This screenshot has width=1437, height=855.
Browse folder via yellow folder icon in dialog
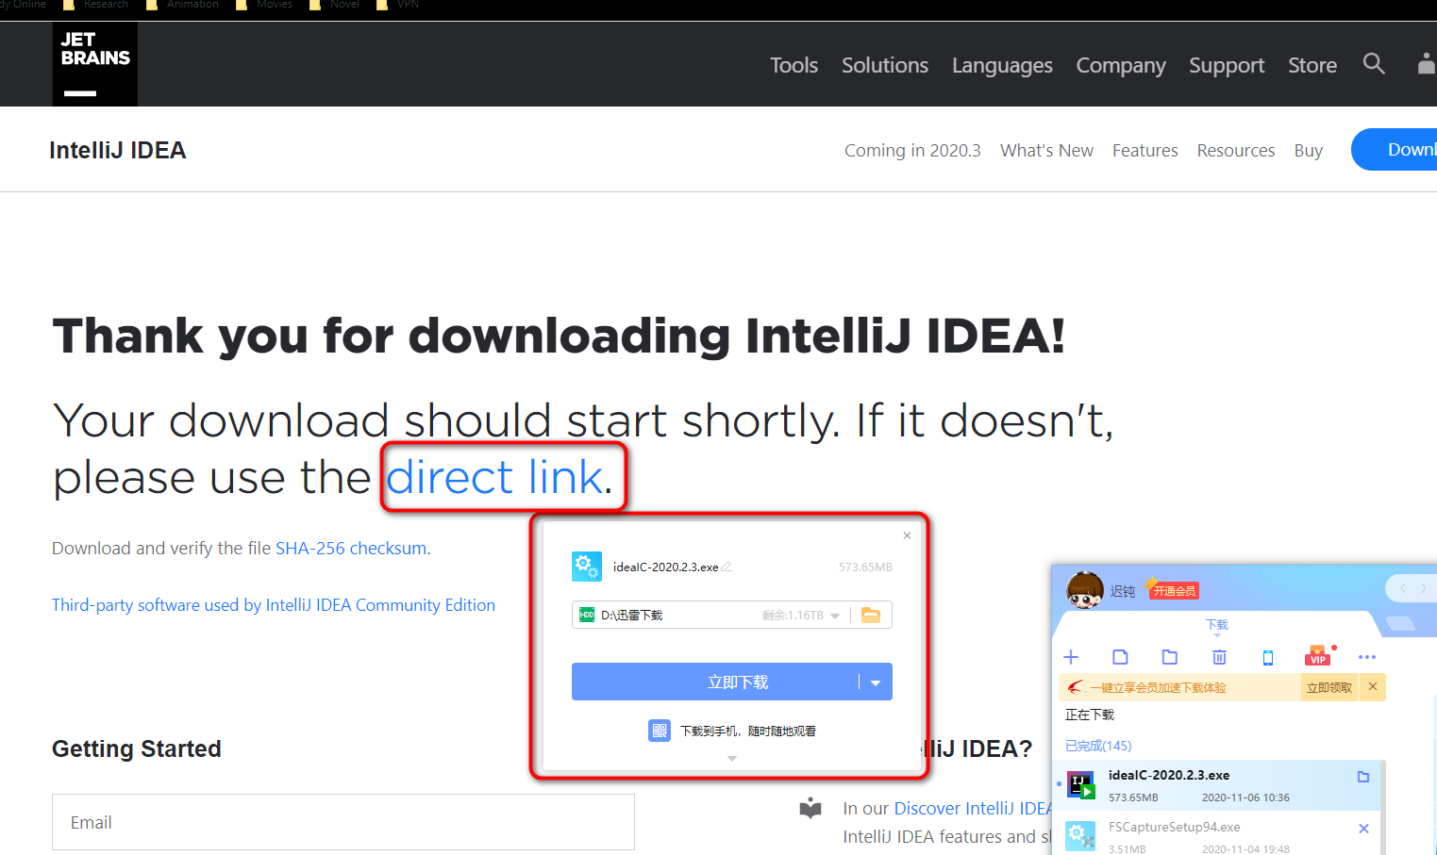[871, 615]
